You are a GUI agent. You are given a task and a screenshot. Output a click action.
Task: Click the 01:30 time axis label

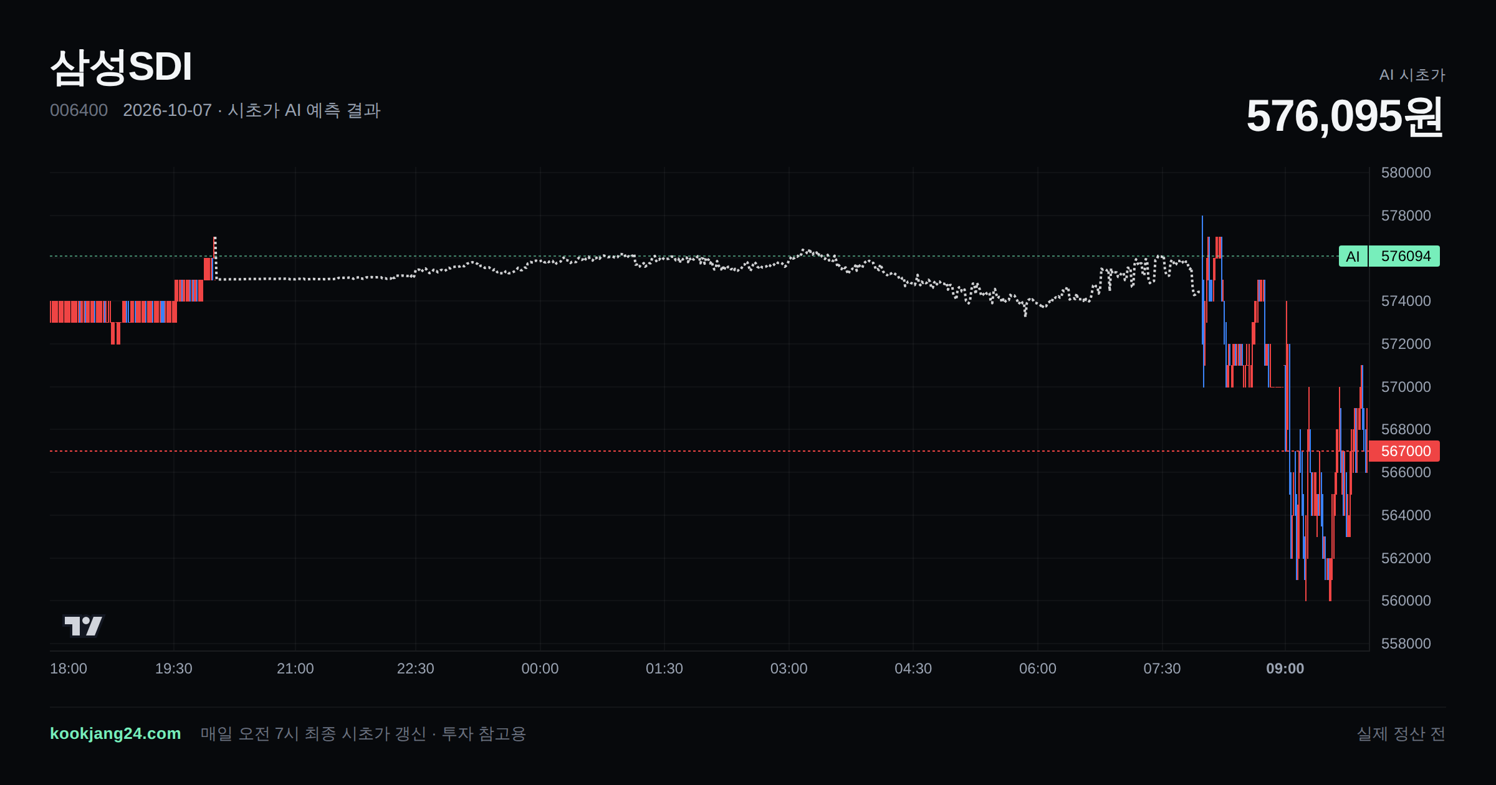(x=664, y=668)
